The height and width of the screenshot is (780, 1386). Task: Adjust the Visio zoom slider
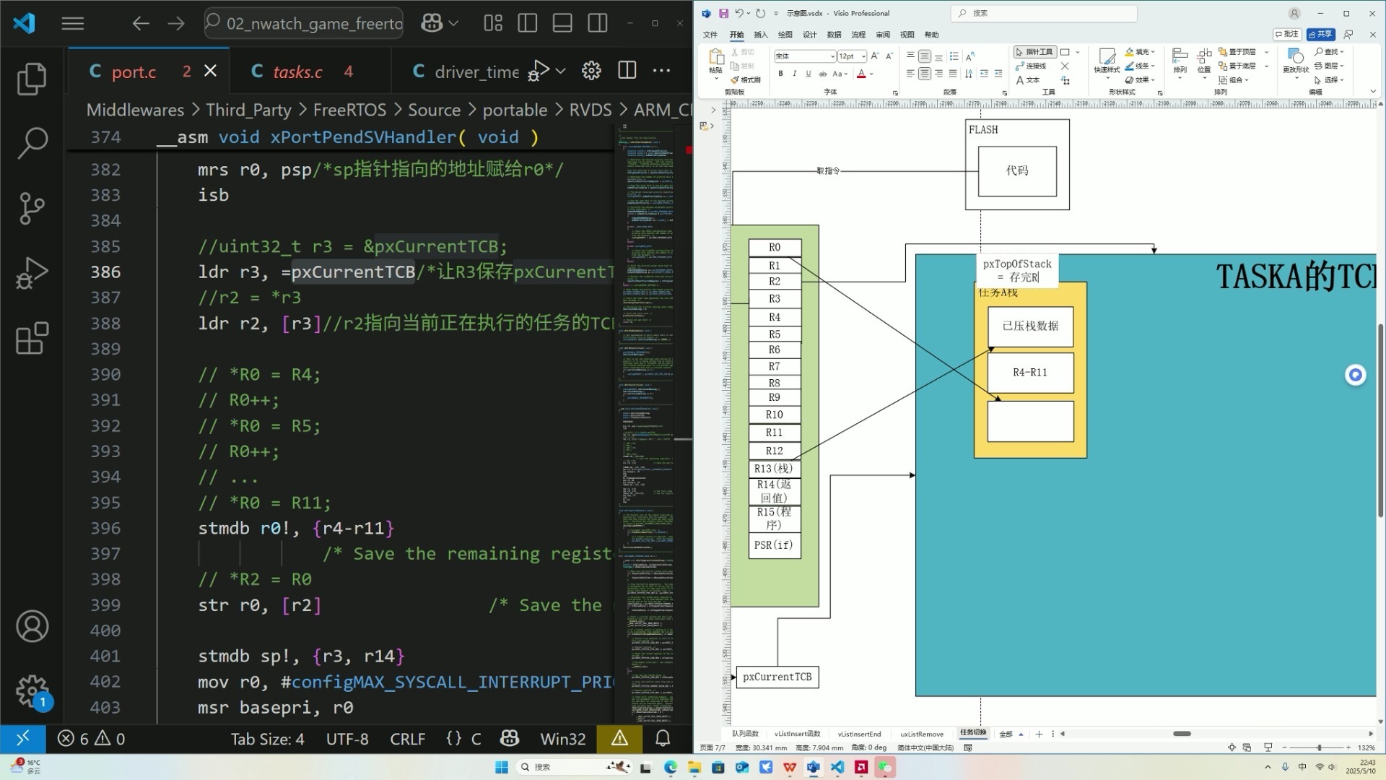(1319, 747)
